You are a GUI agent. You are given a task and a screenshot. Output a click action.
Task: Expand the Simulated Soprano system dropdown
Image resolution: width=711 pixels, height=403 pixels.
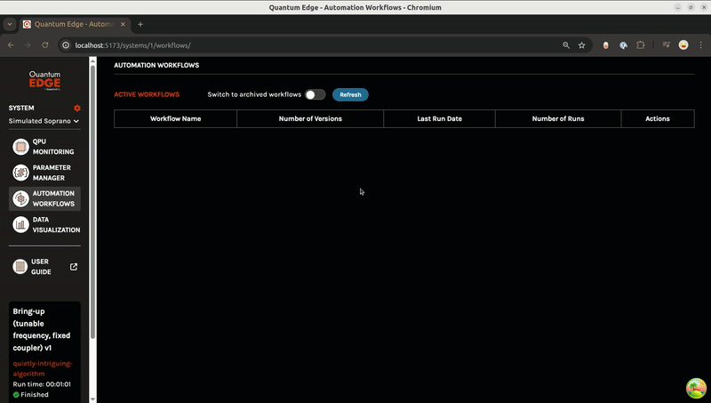pyautogui.click(x=44, y=121)
